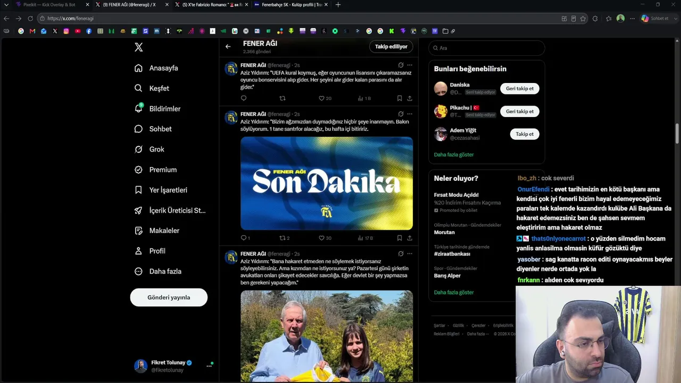Screen dimensions: 681x383
Task: Open more options on Bana hakaret tweet
Action: tap(410, 254)
